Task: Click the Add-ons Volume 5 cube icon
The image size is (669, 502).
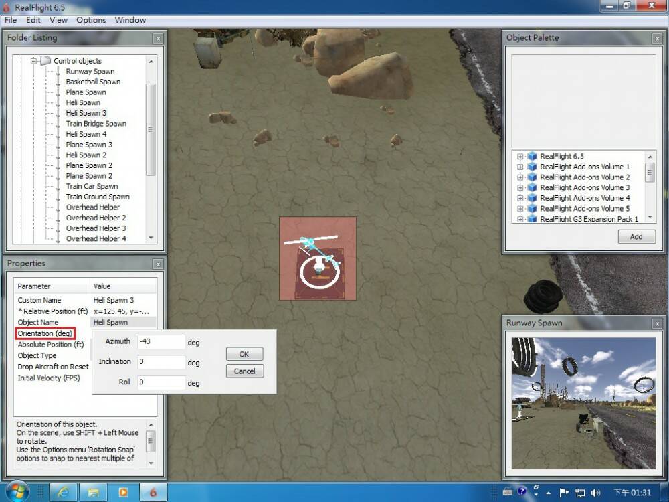Action: click(532, 209)
